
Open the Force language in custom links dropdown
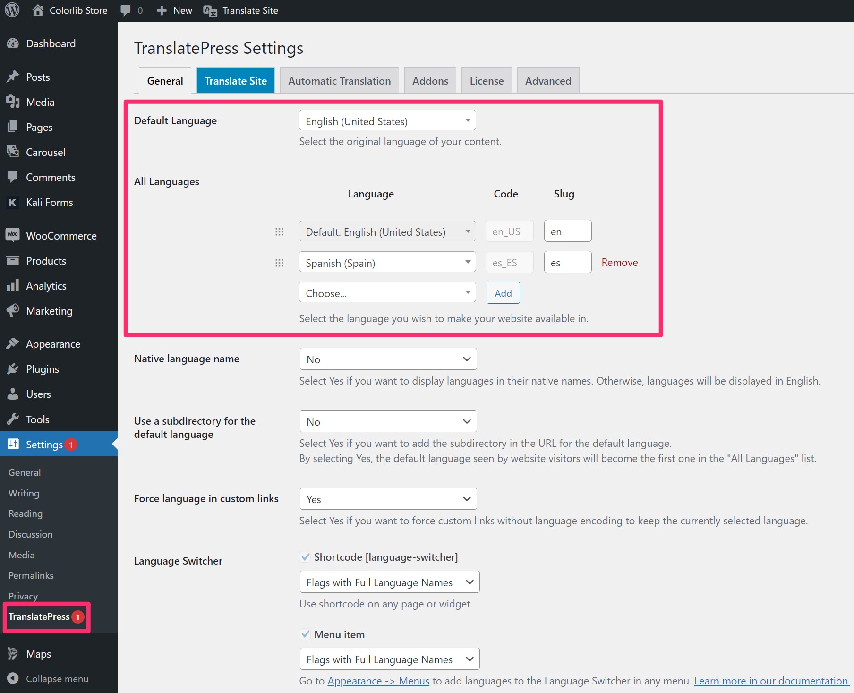point(388,499)
